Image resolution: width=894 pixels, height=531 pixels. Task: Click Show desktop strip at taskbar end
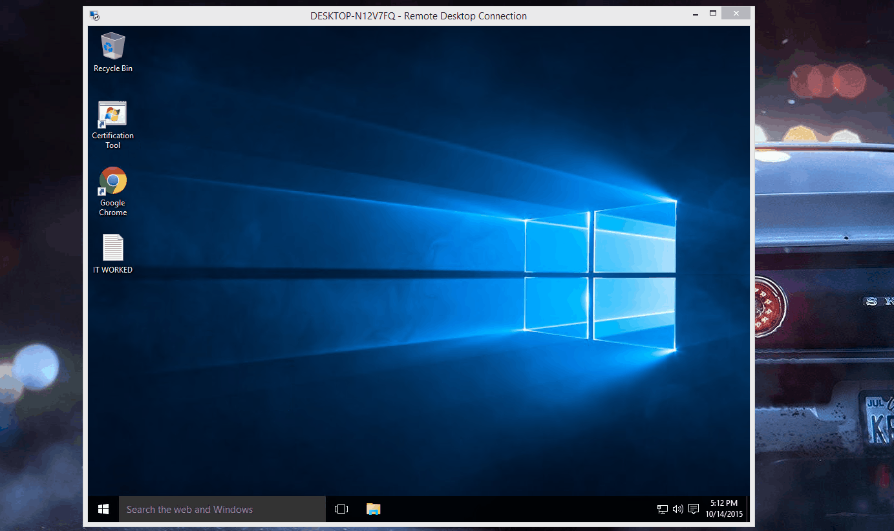click(748, 509)
